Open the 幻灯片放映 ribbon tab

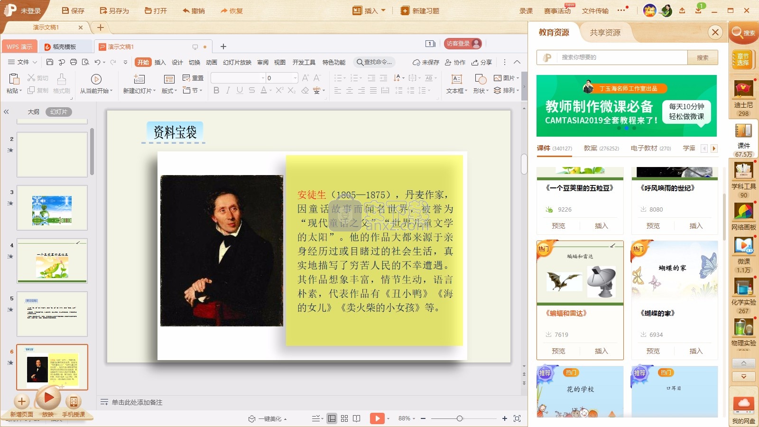click(237, 62)
